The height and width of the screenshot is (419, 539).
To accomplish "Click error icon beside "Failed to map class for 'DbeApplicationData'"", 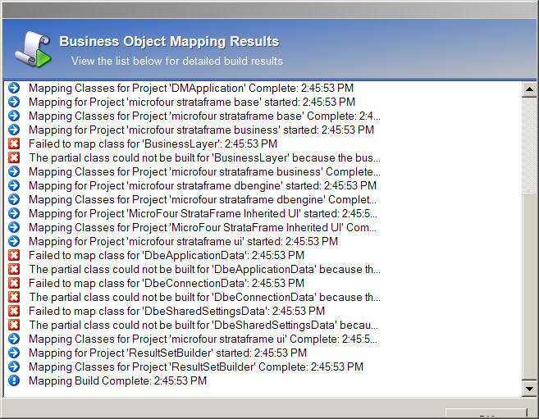I will tap(13, 255).
